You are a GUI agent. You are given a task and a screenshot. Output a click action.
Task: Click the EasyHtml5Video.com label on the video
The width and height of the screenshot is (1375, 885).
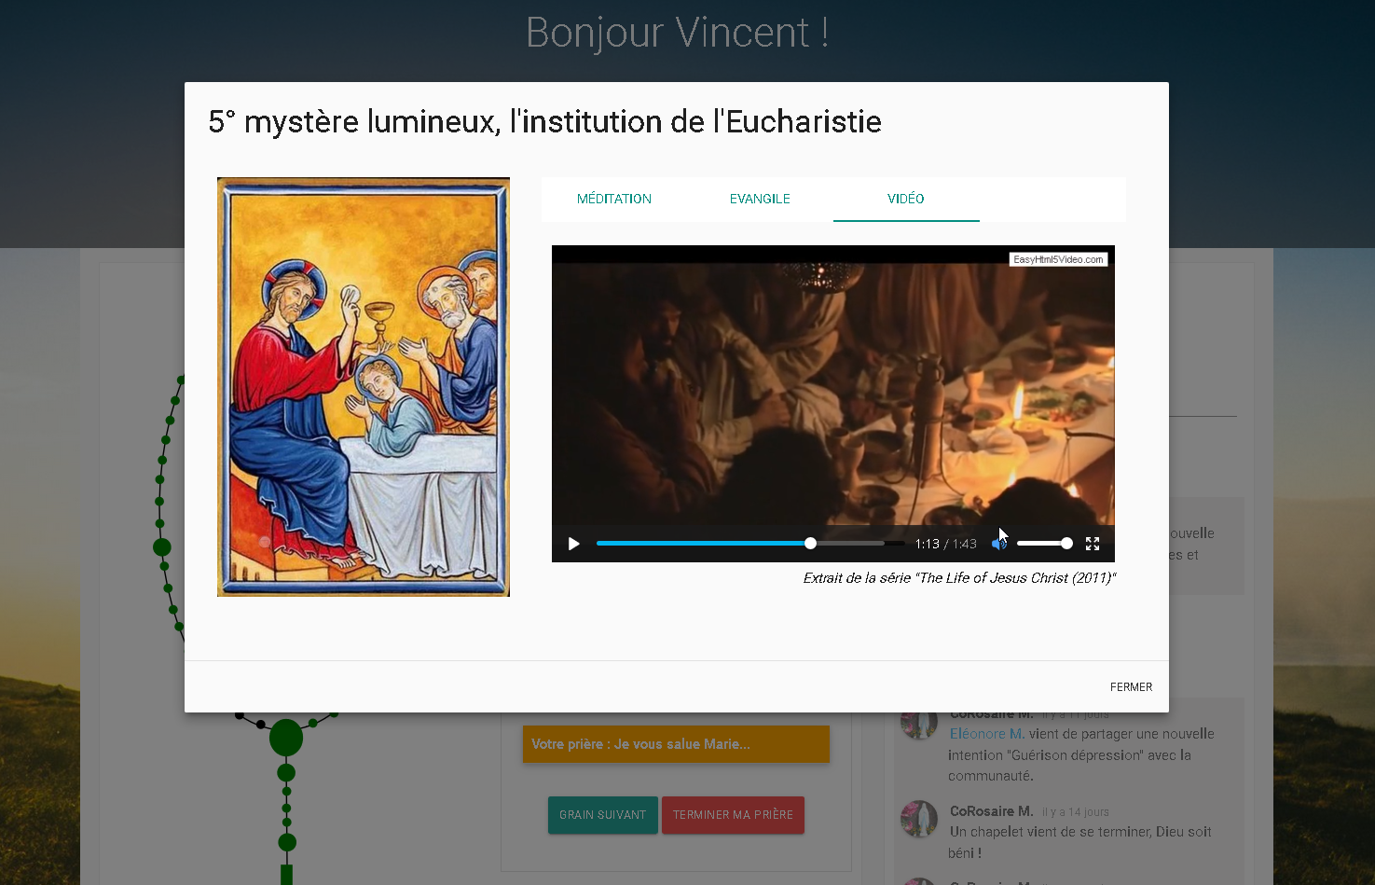point(1058,259)
